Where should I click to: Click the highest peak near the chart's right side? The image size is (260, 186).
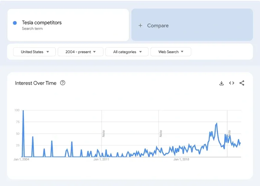(x=217, y=124)
